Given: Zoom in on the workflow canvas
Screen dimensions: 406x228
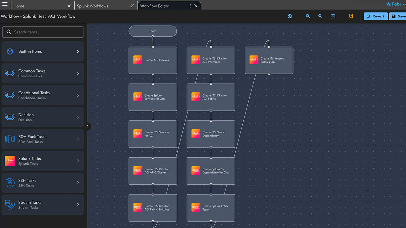Looking at the screenshot, I should pos(308,16).
